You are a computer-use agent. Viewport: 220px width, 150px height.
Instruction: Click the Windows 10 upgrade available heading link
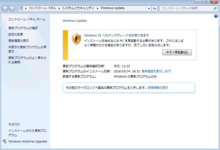(116, 35)
